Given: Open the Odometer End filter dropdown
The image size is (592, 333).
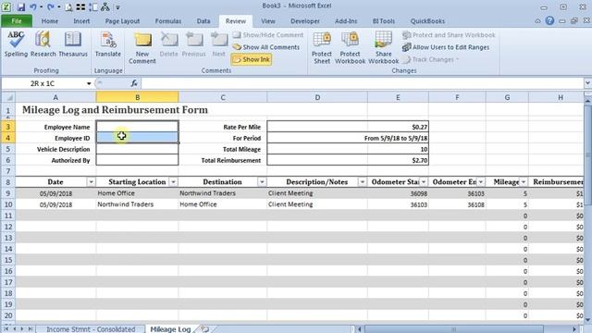Looking at the screenshot, I should 481,182.
